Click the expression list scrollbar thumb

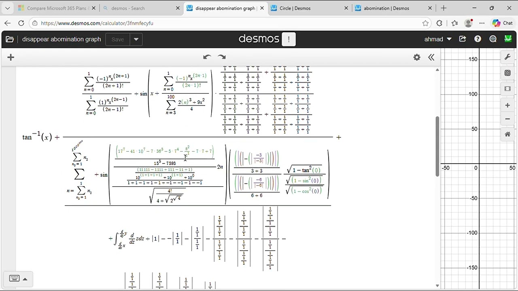point(437,146)
